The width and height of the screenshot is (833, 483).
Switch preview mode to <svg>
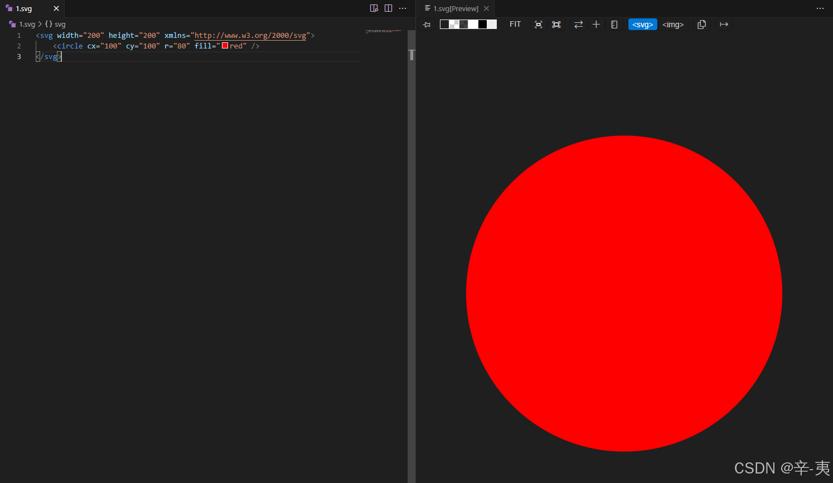click(x=643, y=25)
